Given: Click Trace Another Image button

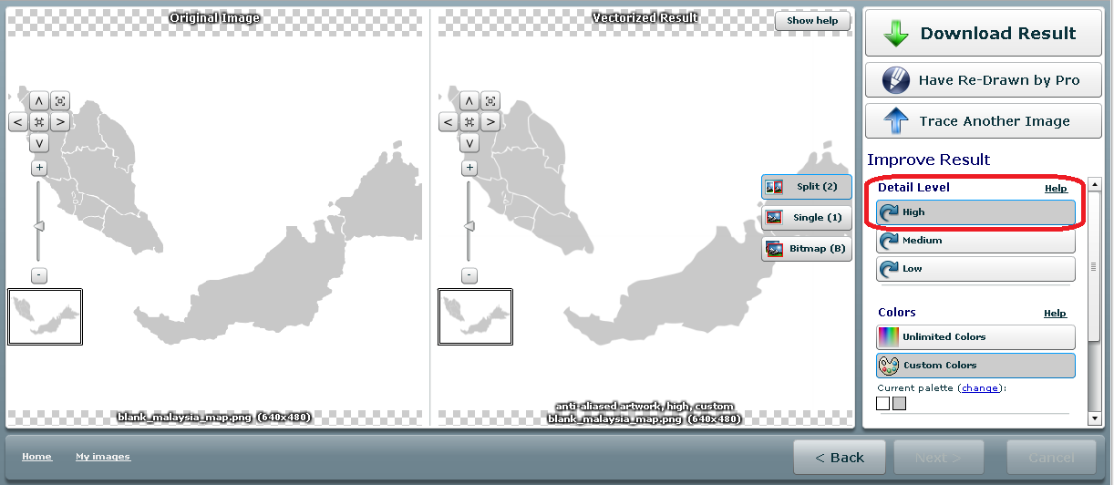Looking at the screenshot, I should click(984, 121).
